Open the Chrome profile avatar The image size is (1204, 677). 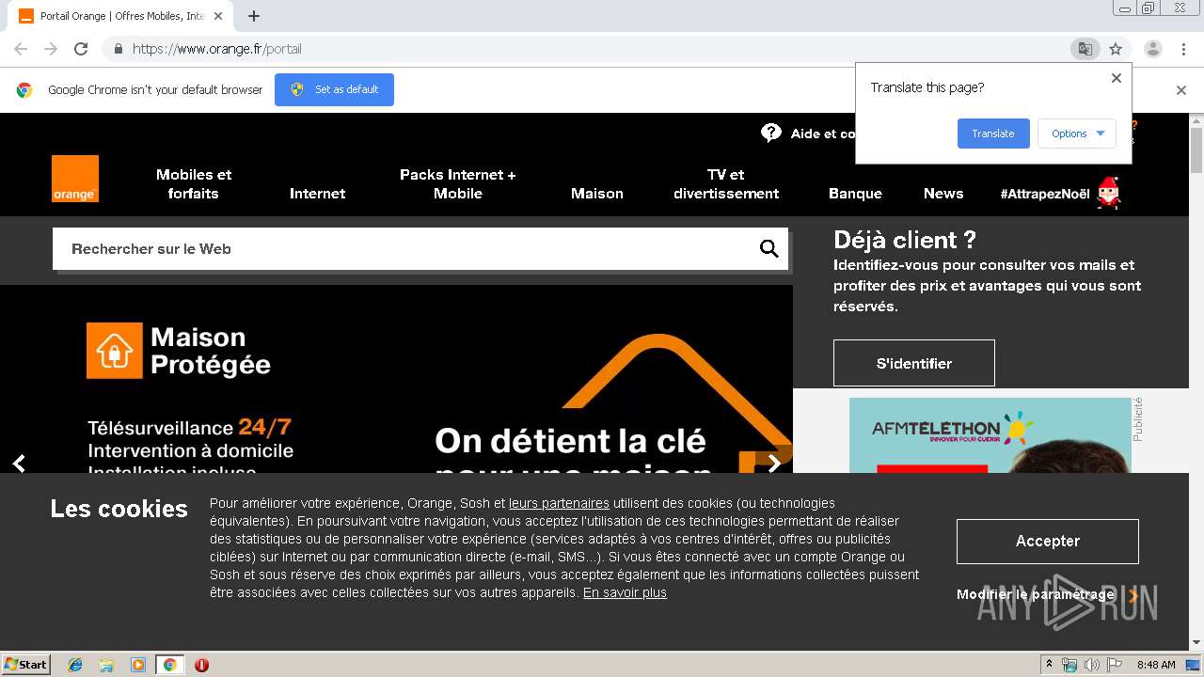(x=1153, y=49)
